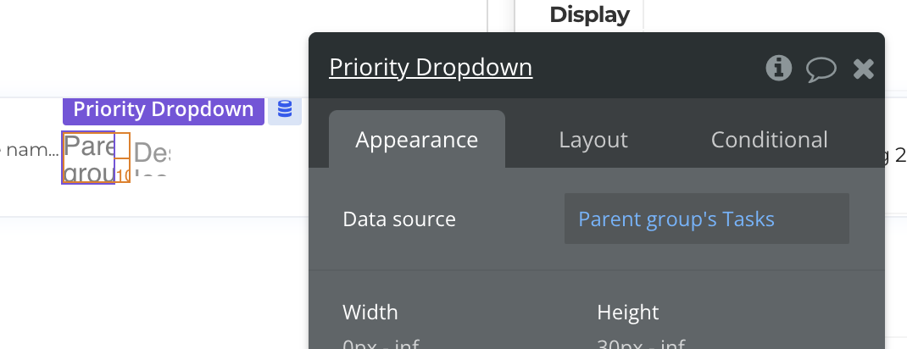Screen dimensions: 907x349
Task: Open the Display tab above the panel
Action: coord(589,14)
